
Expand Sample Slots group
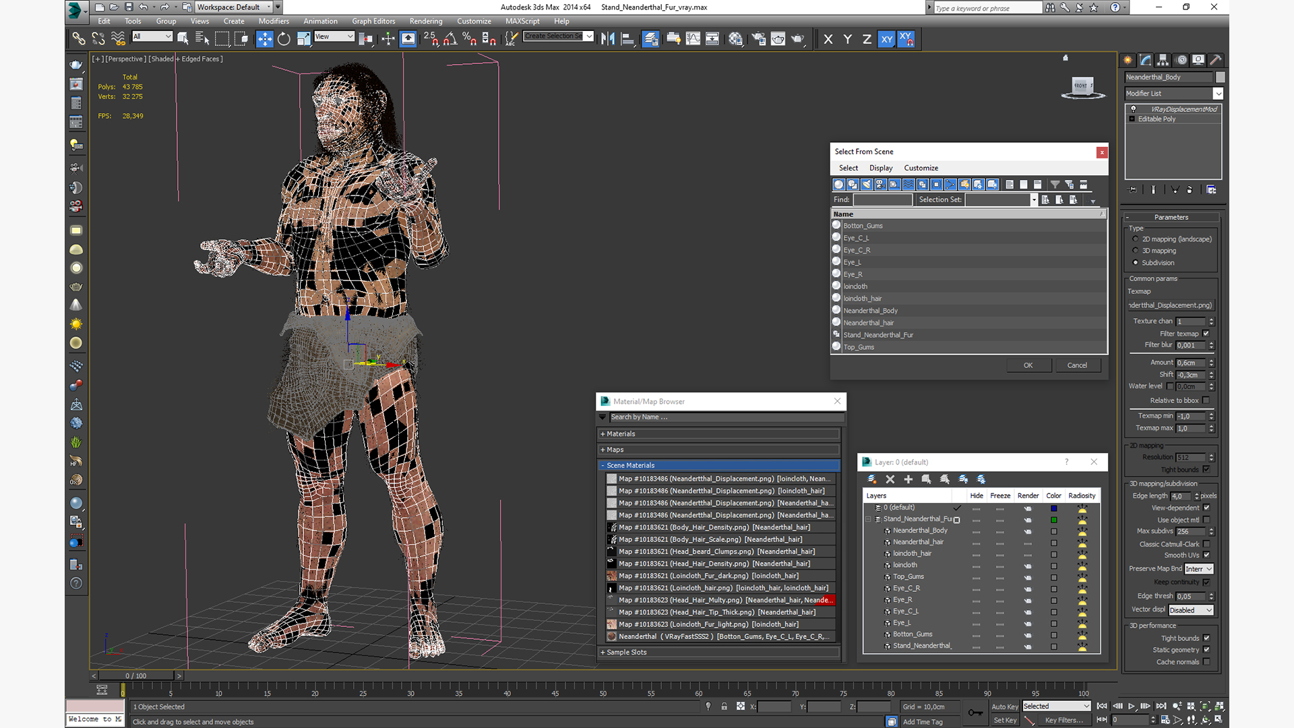pos(720,653)
